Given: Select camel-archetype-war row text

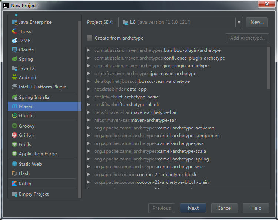Looking at the screenshot, I should click(149, 167).
